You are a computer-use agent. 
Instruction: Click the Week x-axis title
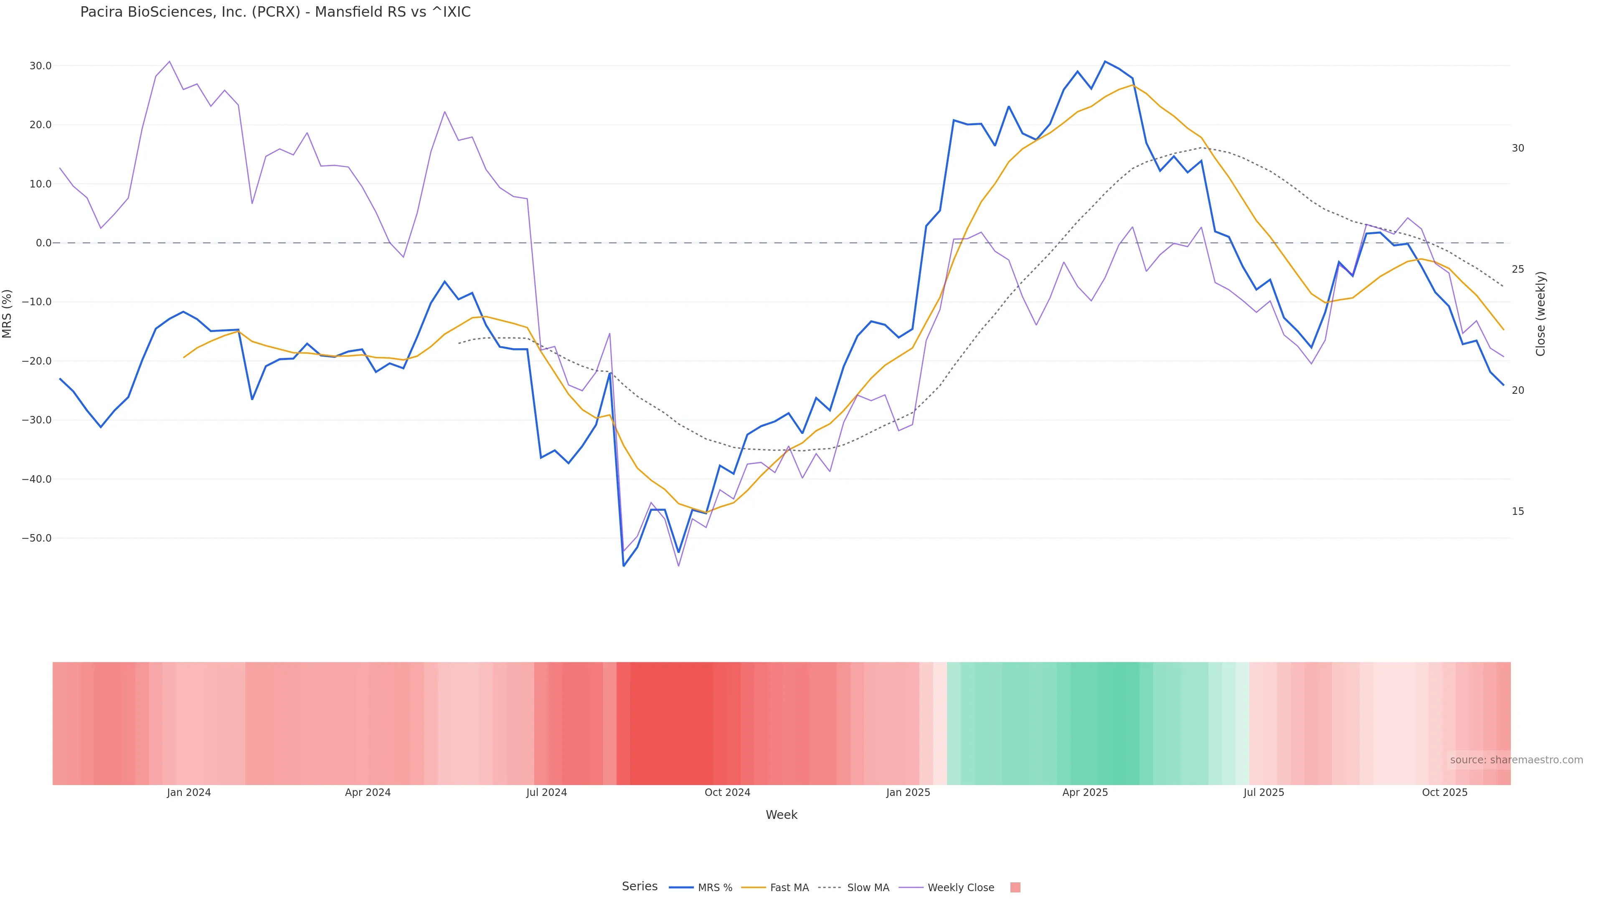point(782,815)
